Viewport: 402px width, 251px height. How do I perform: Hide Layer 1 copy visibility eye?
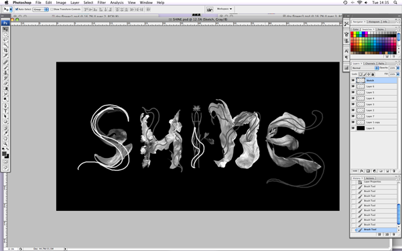[353, 122]
